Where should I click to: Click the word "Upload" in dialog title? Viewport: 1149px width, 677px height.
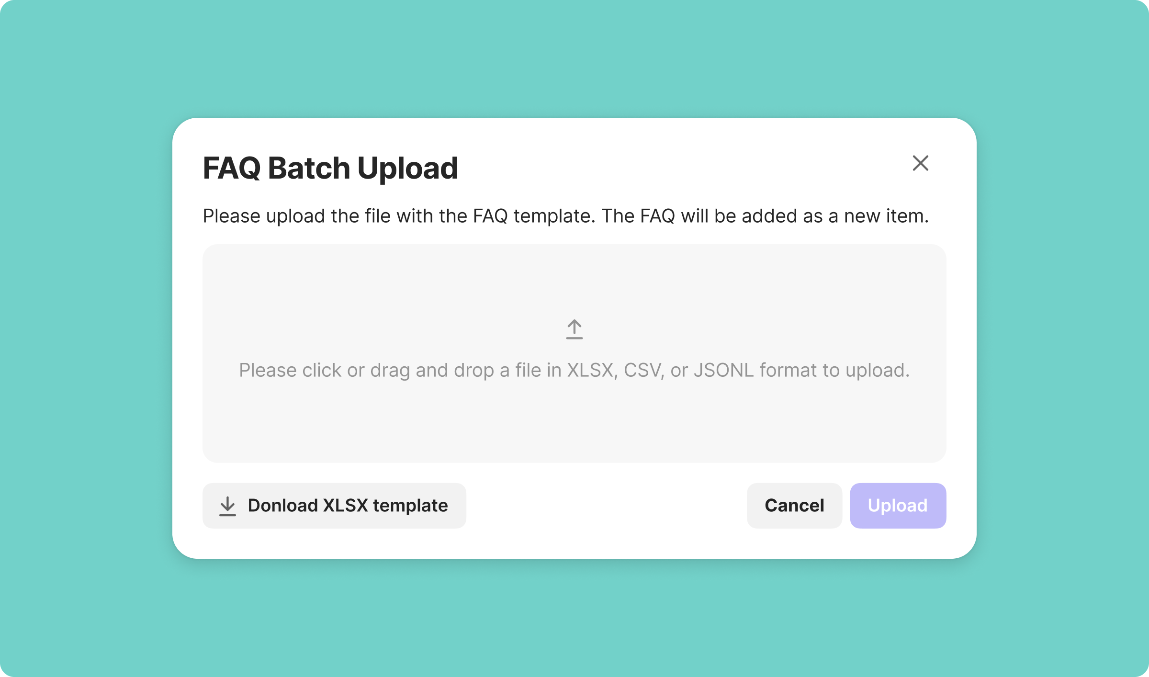pos(407,168)
